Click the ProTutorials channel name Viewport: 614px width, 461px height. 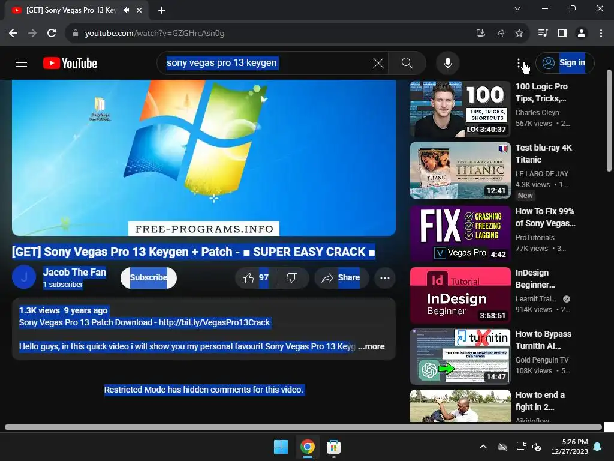(535, 237)
